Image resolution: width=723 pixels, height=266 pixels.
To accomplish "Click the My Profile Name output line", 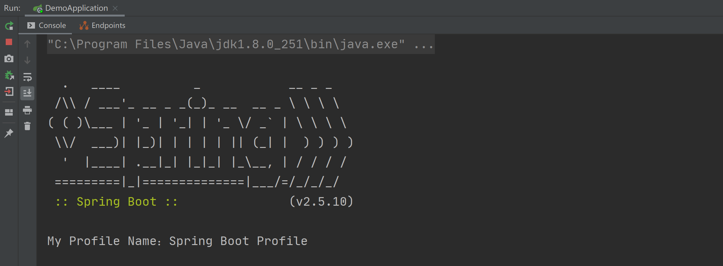I will coord(177,241).
